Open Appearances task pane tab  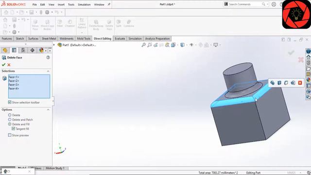308,80
